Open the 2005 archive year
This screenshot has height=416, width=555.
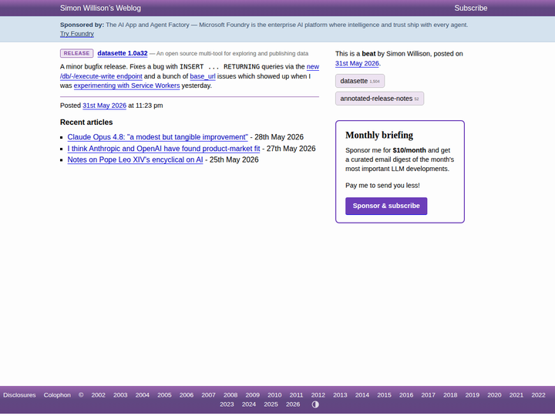click(x=164, y=395)
